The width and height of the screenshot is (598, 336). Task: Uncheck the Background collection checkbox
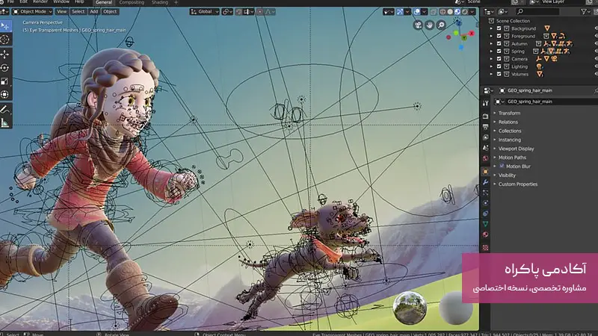click(x=499, y=28)
